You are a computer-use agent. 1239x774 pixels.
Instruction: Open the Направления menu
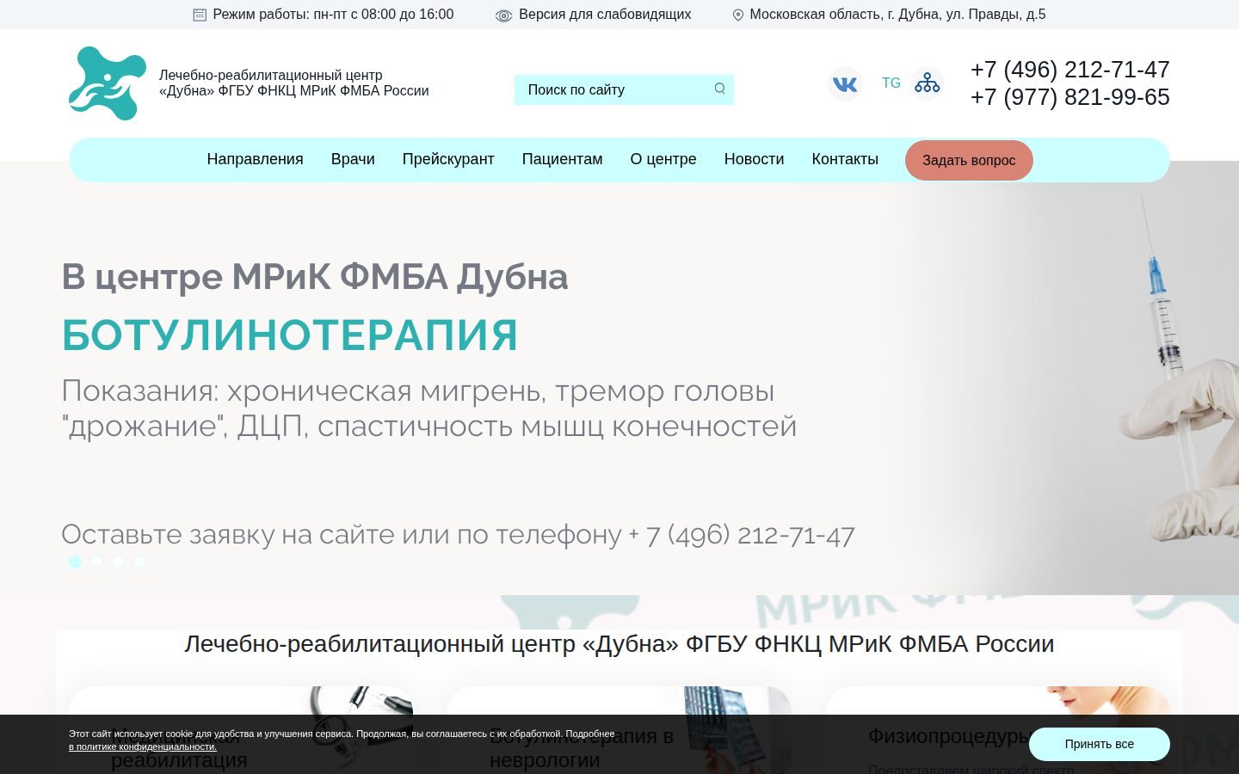coord(255,159)
